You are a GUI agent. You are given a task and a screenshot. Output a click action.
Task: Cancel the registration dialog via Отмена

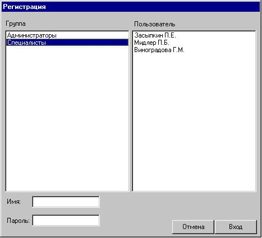[x=193, y=227]
